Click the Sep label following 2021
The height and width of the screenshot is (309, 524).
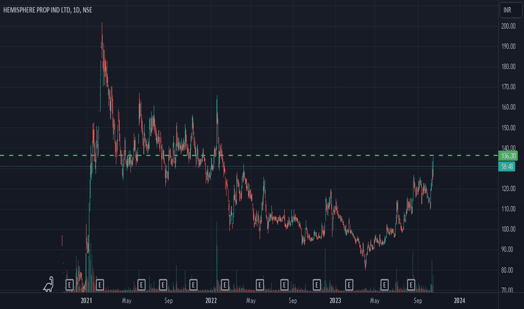tap(169, 301)
